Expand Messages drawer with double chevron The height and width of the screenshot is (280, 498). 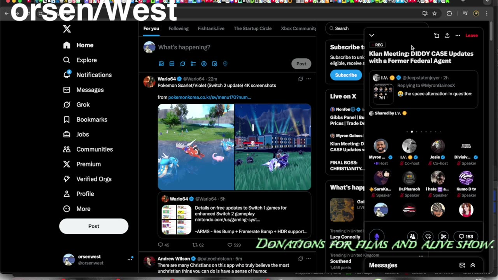[x=473, y=265]
